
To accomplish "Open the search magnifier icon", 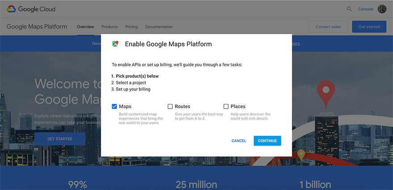I will [x=349, y=9].
